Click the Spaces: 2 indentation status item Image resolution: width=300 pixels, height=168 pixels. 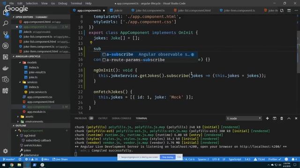(x=203, y=159)
